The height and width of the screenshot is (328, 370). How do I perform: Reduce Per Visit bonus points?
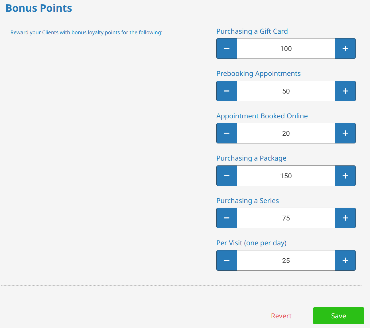click(x=227, y=260)
